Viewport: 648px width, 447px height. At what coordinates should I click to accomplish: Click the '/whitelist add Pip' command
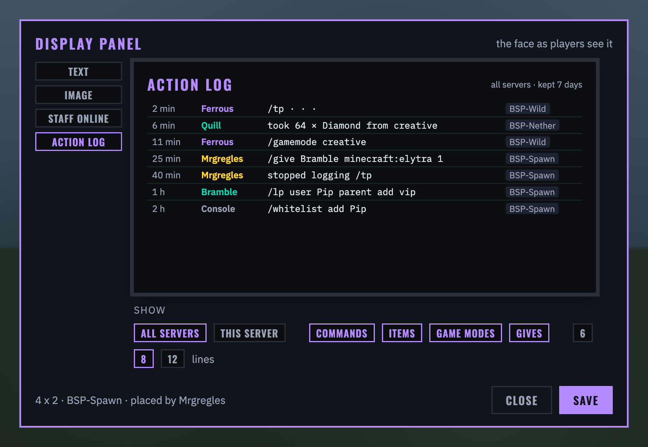pyautogui.click(x=317, y=209)
